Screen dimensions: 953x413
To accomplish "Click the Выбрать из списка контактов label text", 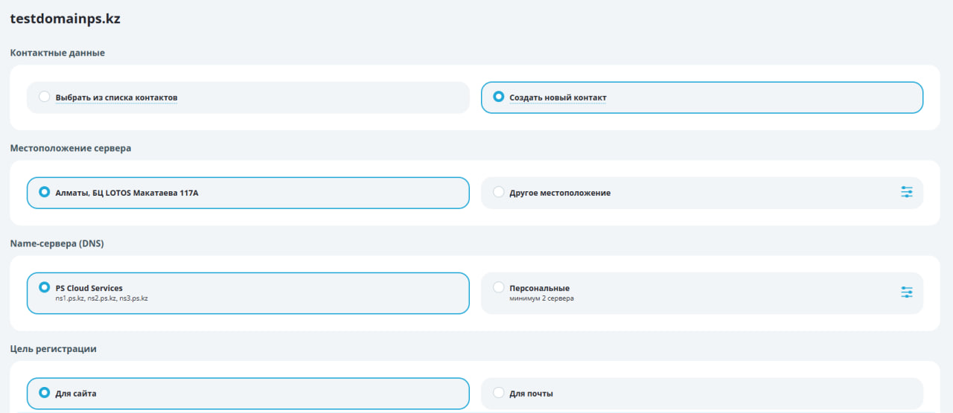I will [116, 97].
